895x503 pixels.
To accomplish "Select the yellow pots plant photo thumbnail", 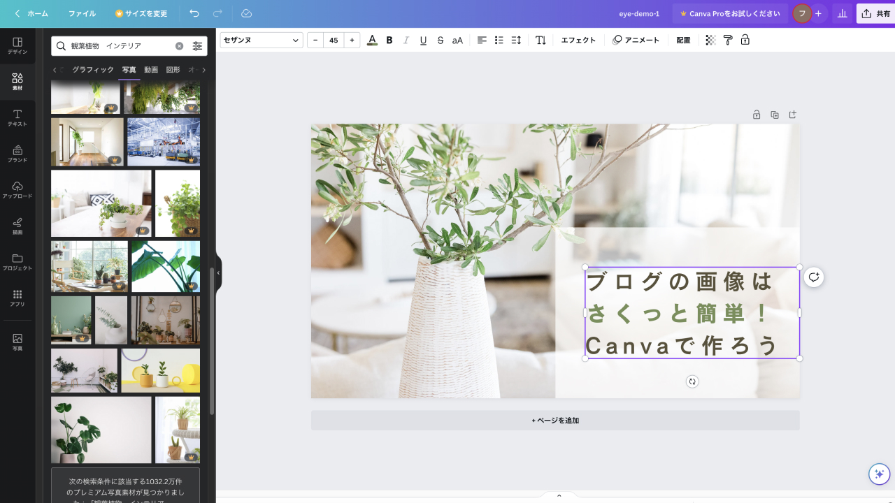I will pos(161,371).
